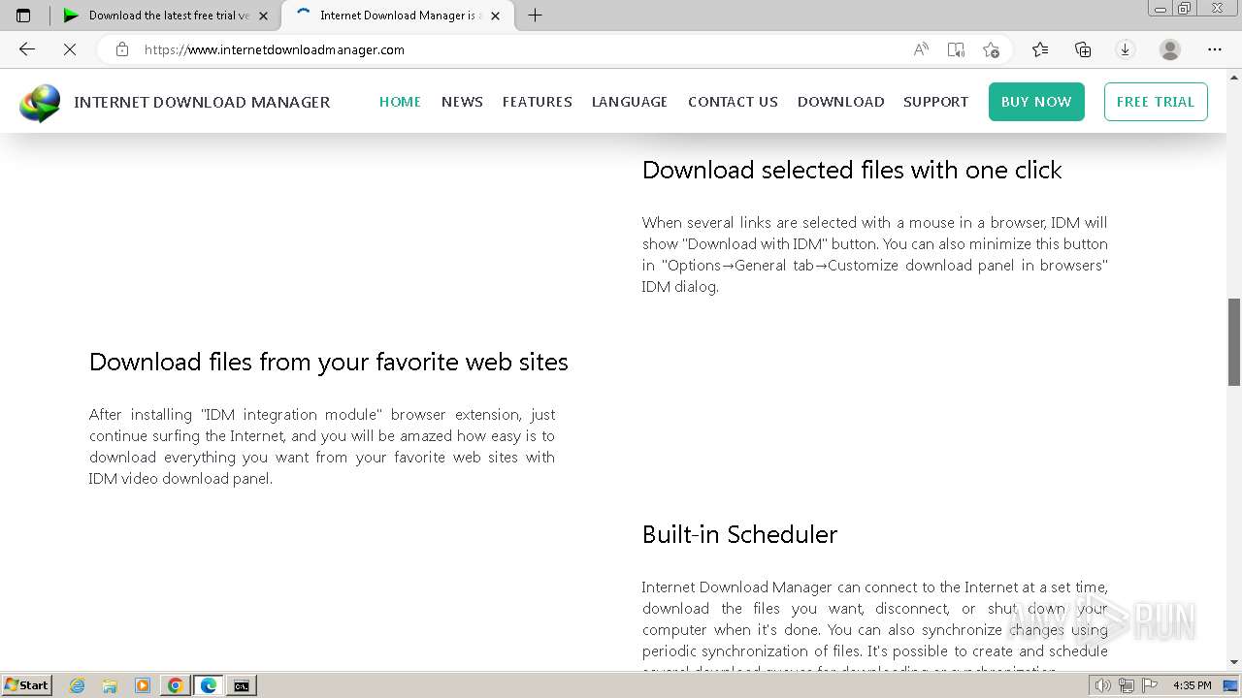The width and height of the screenshot is (1242, 698).
Task: Click the BUY NOW button
Action: 1036,102
